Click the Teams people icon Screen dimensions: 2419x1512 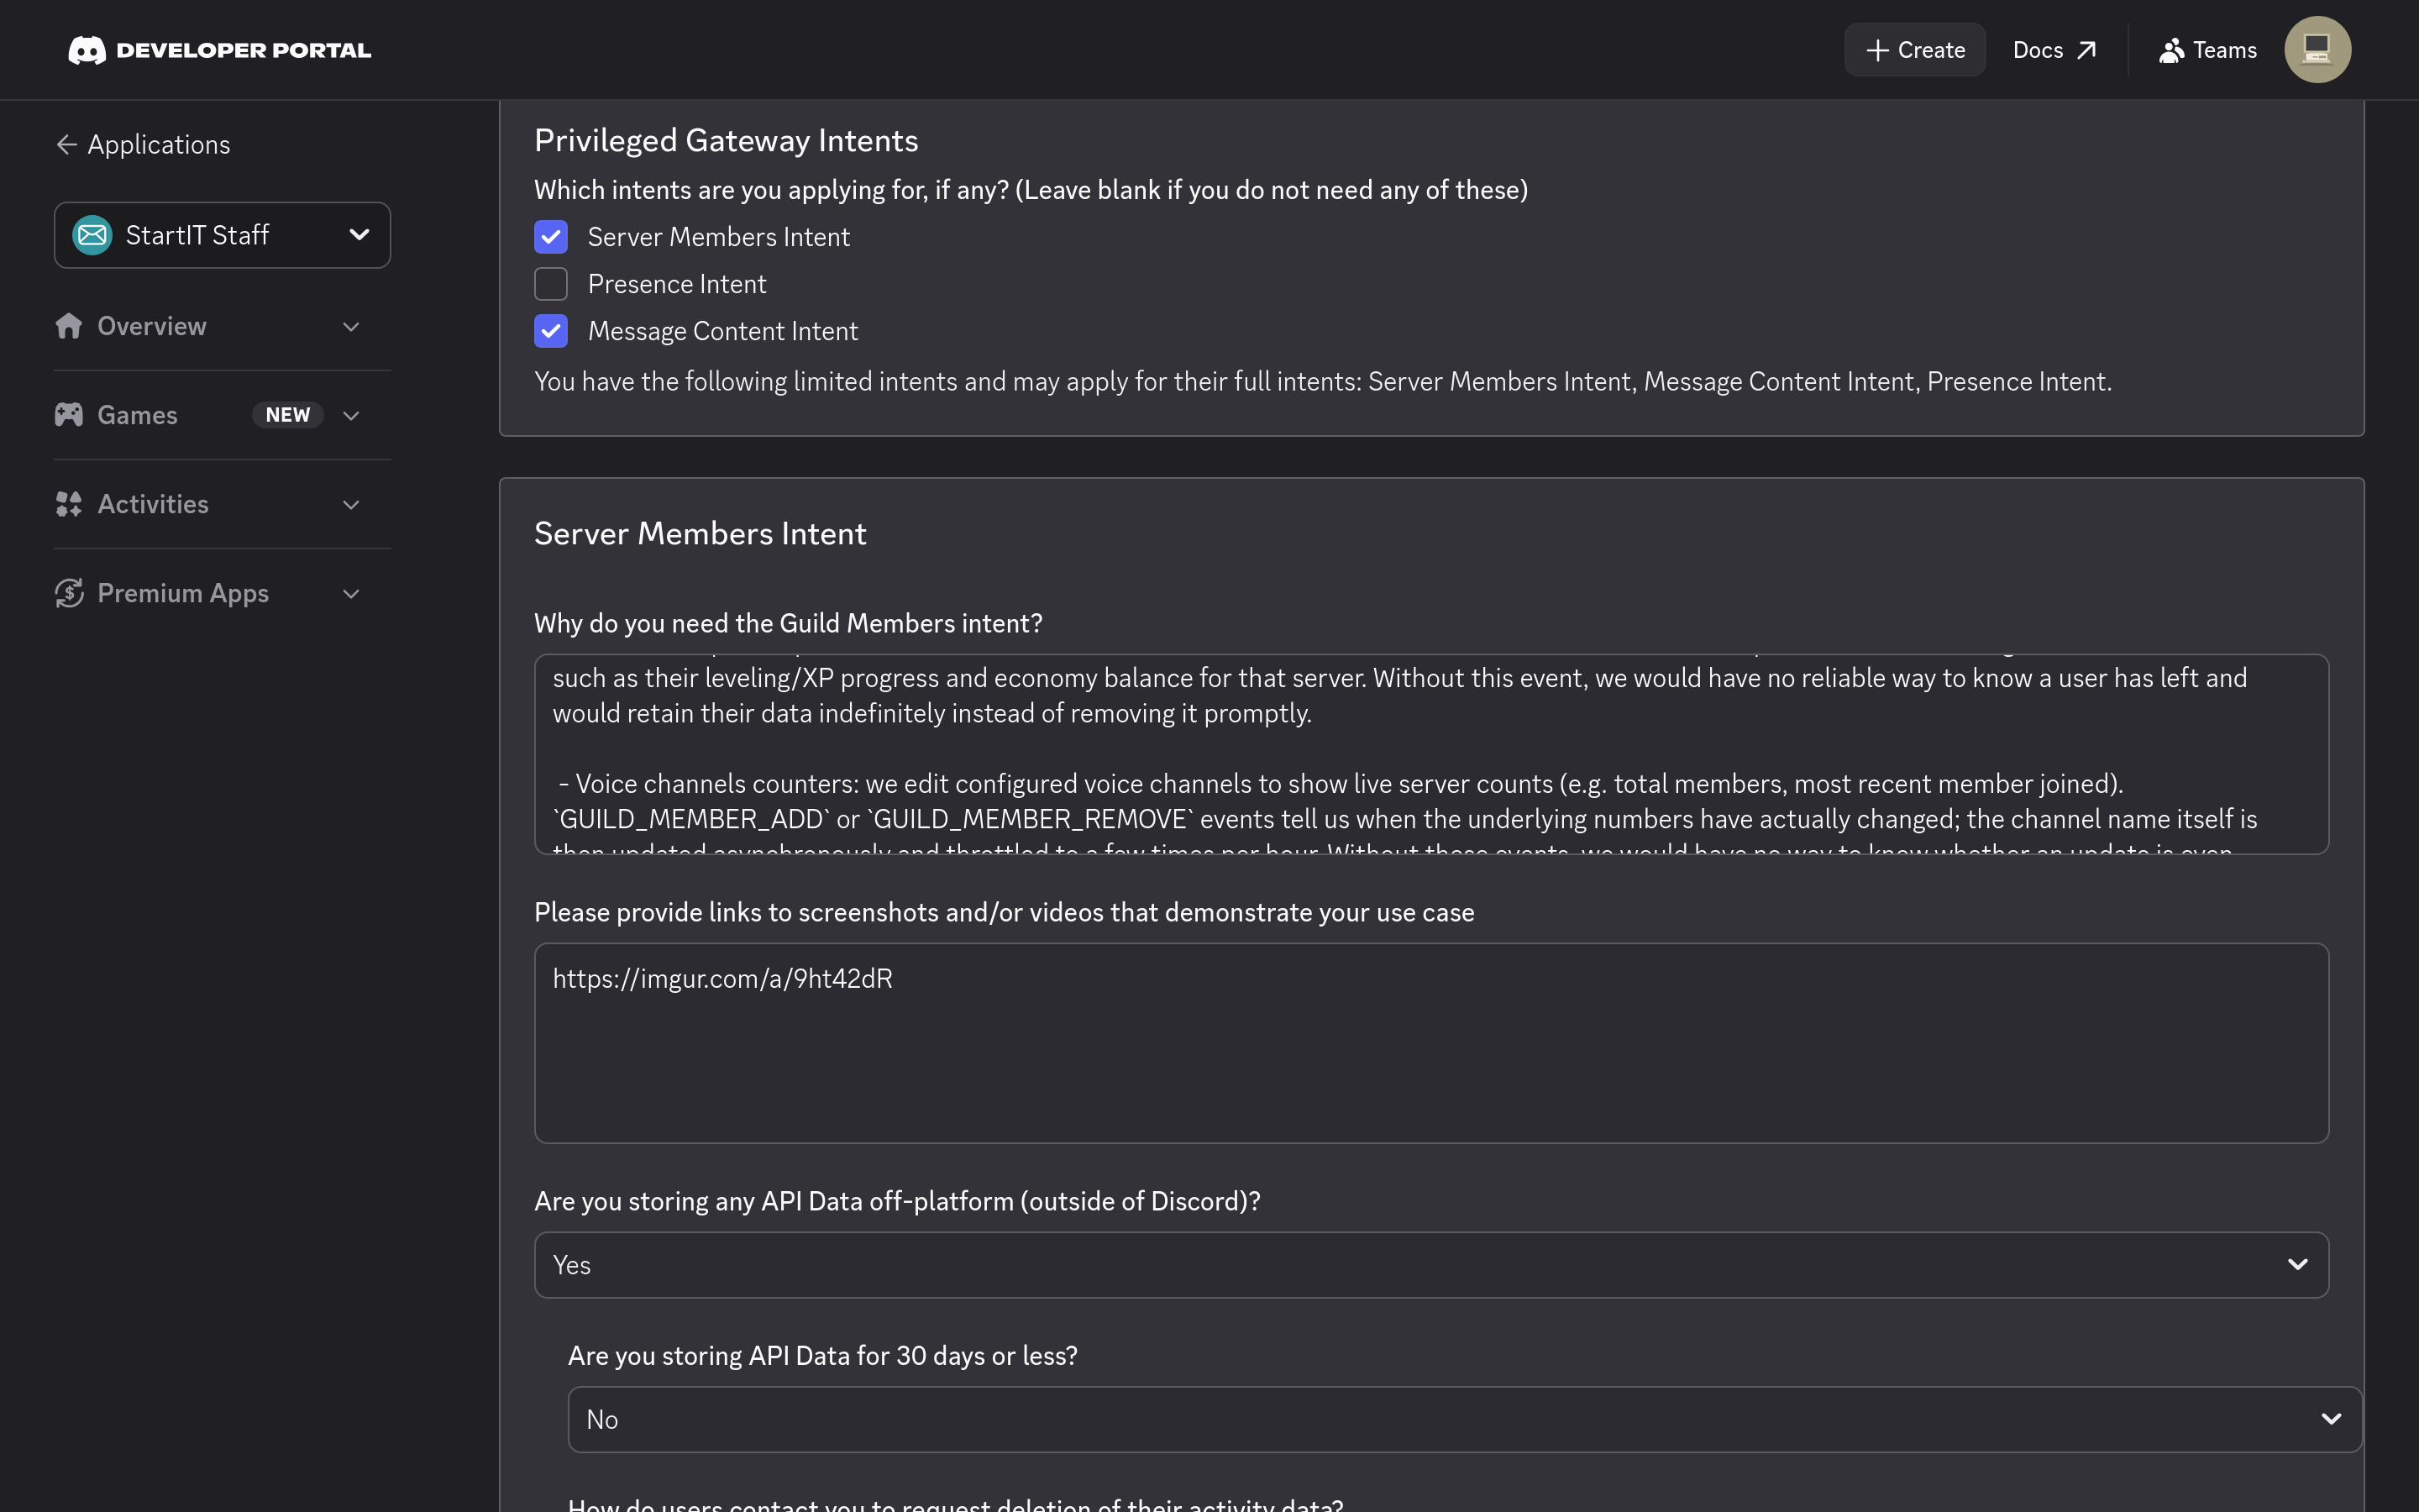pyautogui.click(x=2171, y=50)
